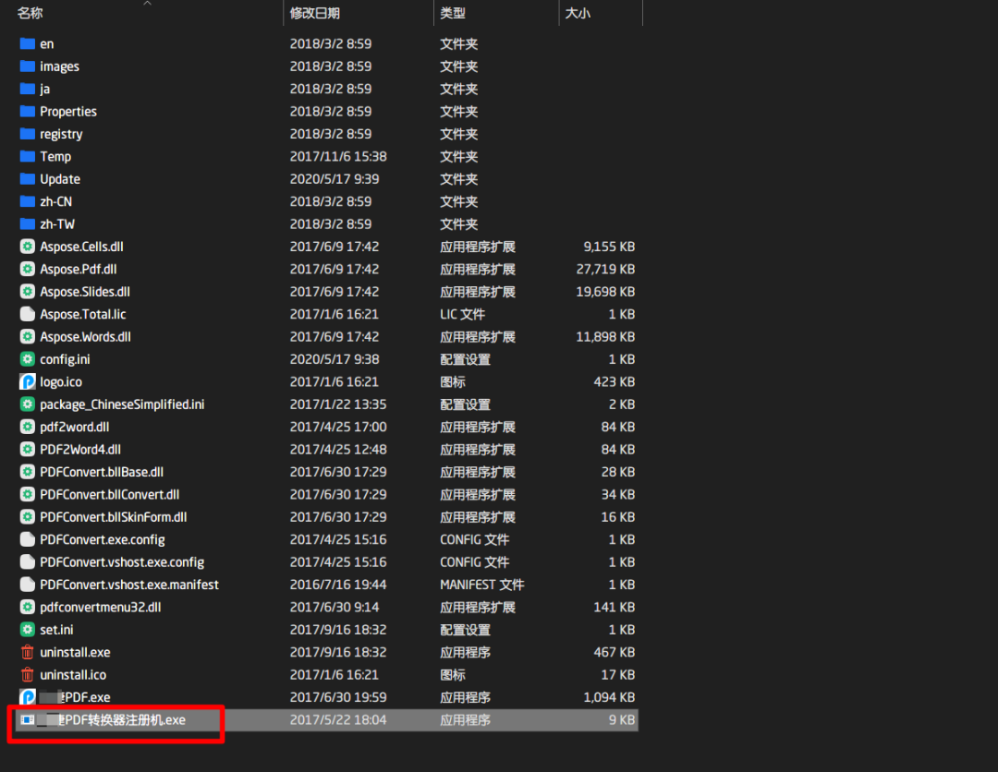Screen dimensions: 998x772
Task: Select the PDFConvert.vshost.exe.manifest file name
Action: tap(129, 585)
